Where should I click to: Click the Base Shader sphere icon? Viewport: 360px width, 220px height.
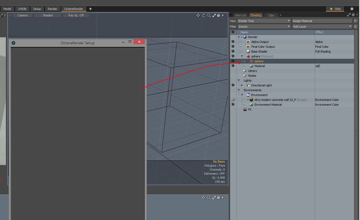tap(248, 52)
